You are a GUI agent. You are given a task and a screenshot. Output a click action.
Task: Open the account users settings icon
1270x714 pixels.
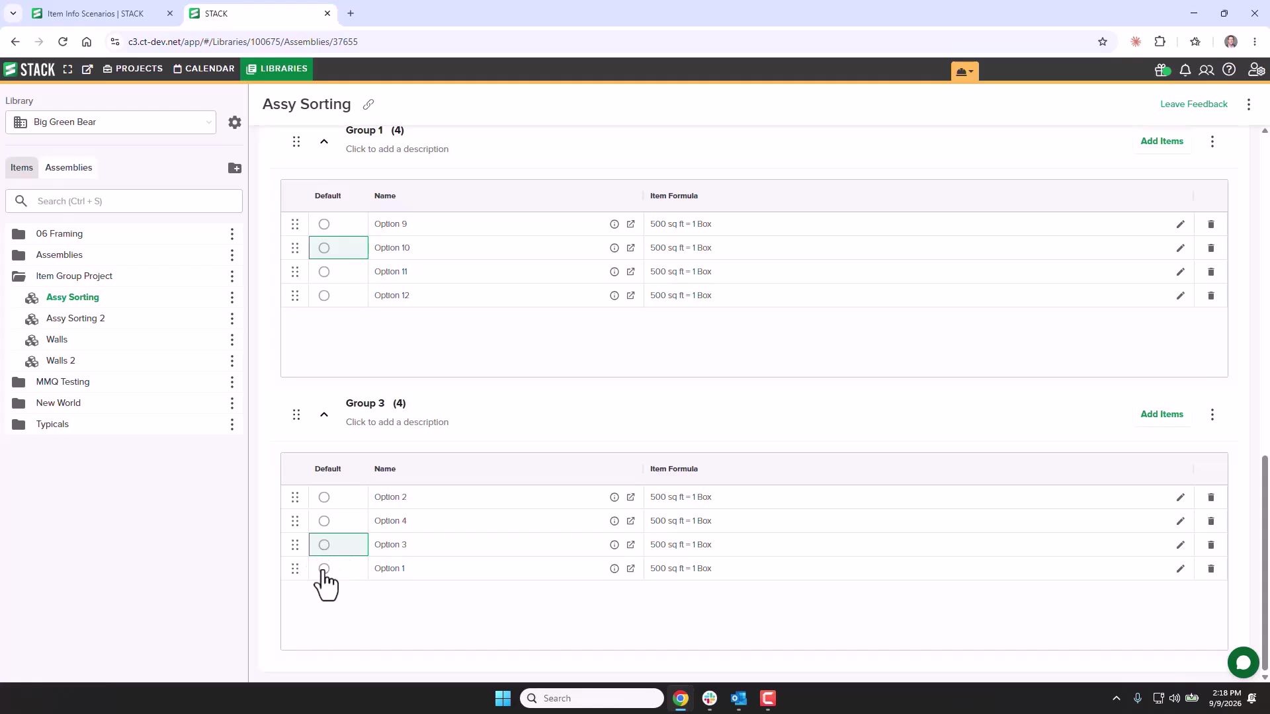click(x=1256, y=69)
